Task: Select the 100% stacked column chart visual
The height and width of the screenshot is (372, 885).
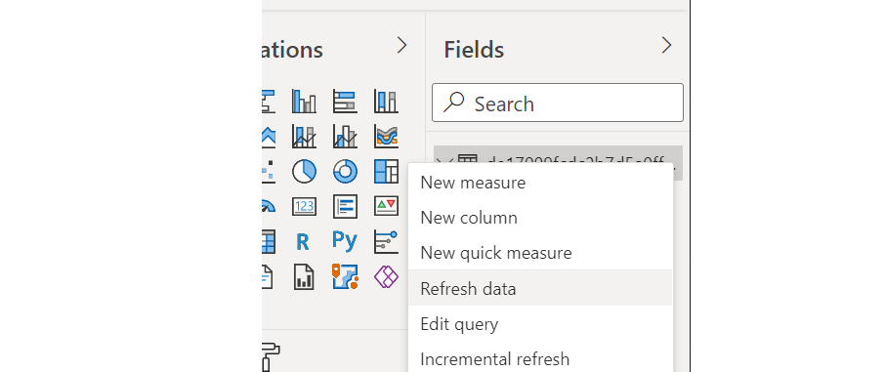Action: (386, 102)
